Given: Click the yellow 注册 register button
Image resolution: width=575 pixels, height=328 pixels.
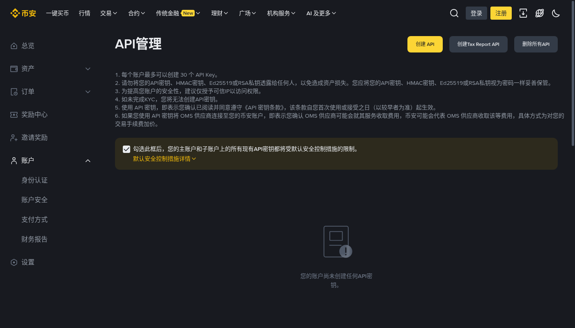Looking at the screenshot, I should [501, 13].
